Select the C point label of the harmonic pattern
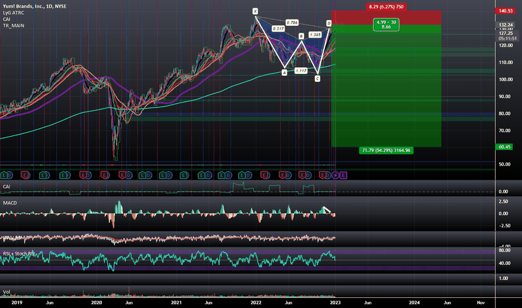 coord(317,78)
